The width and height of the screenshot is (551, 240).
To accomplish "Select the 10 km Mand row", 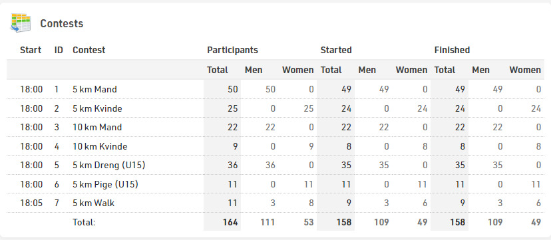I will pos(275,127).
